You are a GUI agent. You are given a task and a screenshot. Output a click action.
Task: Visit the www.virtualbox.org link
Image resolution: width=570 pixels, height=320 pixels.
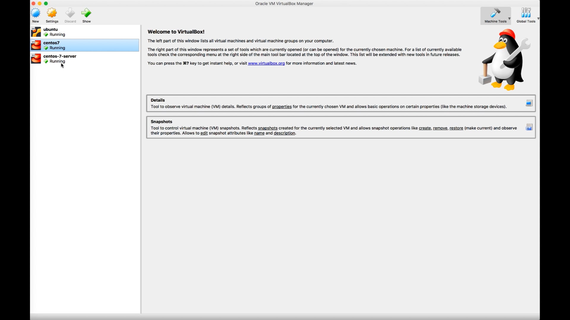click(x=266, y=63)
